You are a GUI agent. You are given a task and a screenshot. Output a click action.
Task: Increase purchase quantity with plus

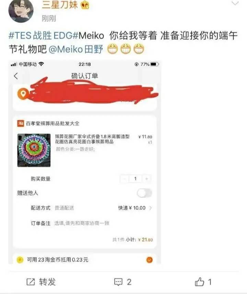[x=147, y=179]
